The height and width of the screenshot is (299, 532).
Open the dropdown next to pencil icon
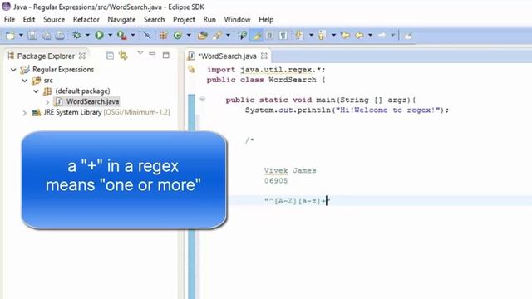click(228, 35)
